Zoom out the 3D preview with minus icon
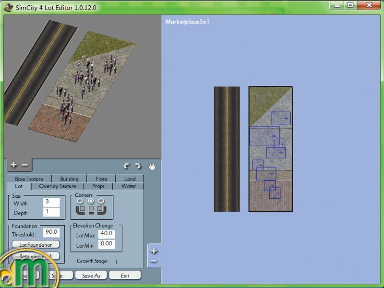 tap(25, 165)
